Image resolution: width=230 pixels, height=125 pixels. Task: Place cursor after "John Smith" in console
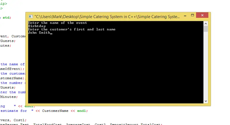51,33
